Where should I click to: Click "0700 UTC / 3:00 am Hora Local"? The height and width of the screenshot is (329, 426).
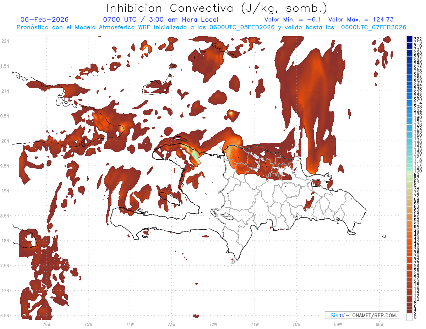161,20
